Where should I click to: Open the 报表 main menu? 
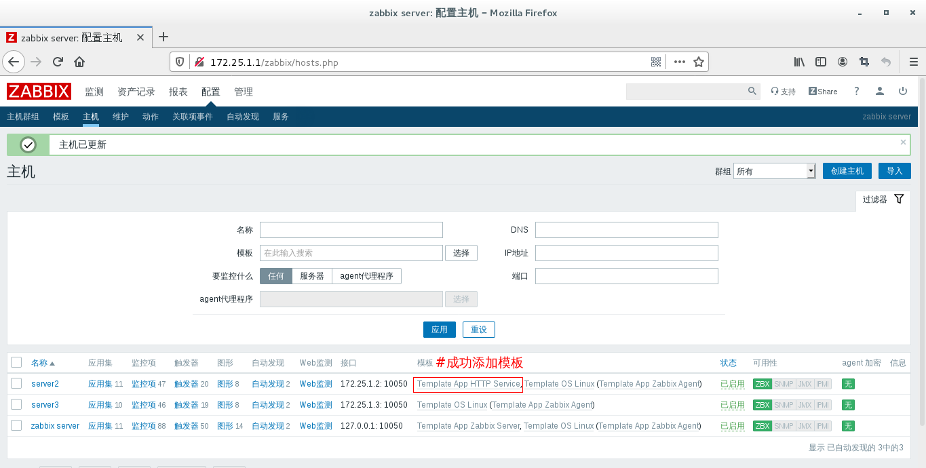click(178, 92)
